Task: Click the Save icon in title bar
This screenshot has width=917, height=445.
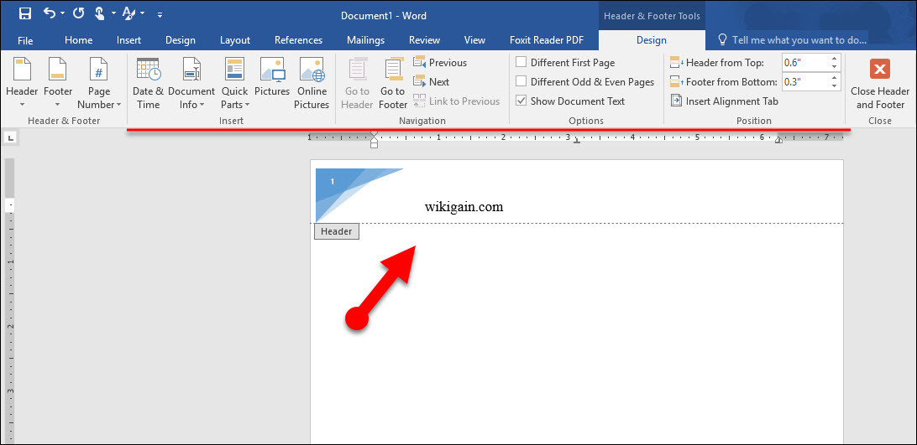Action: [24, 14]
